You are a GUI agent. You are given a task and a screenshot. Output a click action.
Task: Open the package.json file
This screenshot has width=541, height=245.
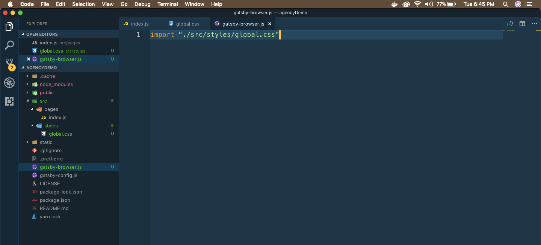pyautogui.click(x=69, y=200)
